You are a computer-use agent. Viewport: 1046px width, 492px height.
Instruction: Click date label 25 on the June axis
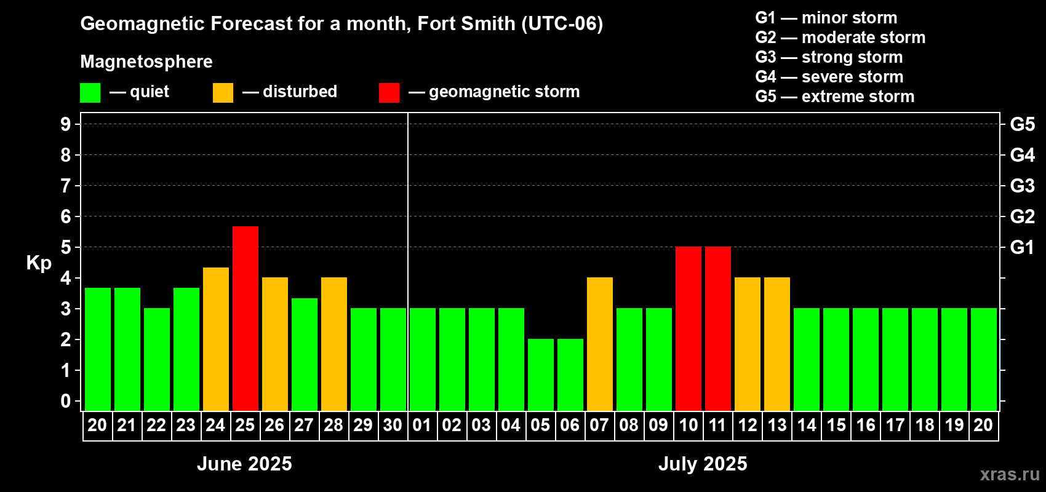(245, 426)
